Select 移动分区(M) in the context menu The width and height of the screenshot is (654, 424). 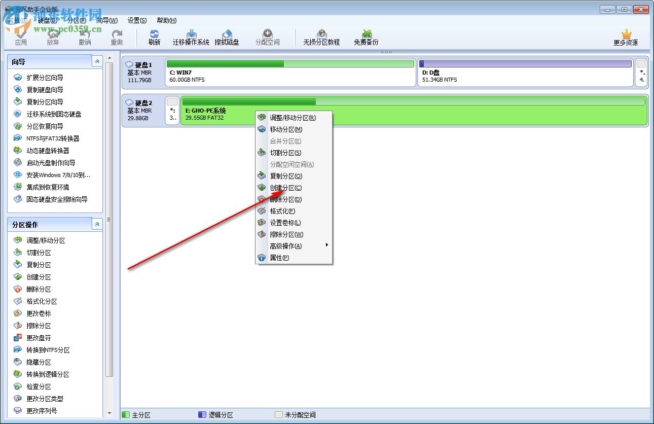point(294,129)
